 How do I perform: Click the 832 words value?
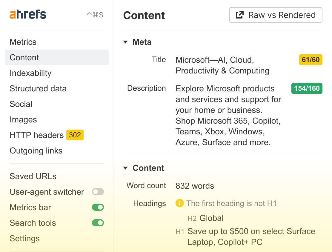click(x=195, y=186)
